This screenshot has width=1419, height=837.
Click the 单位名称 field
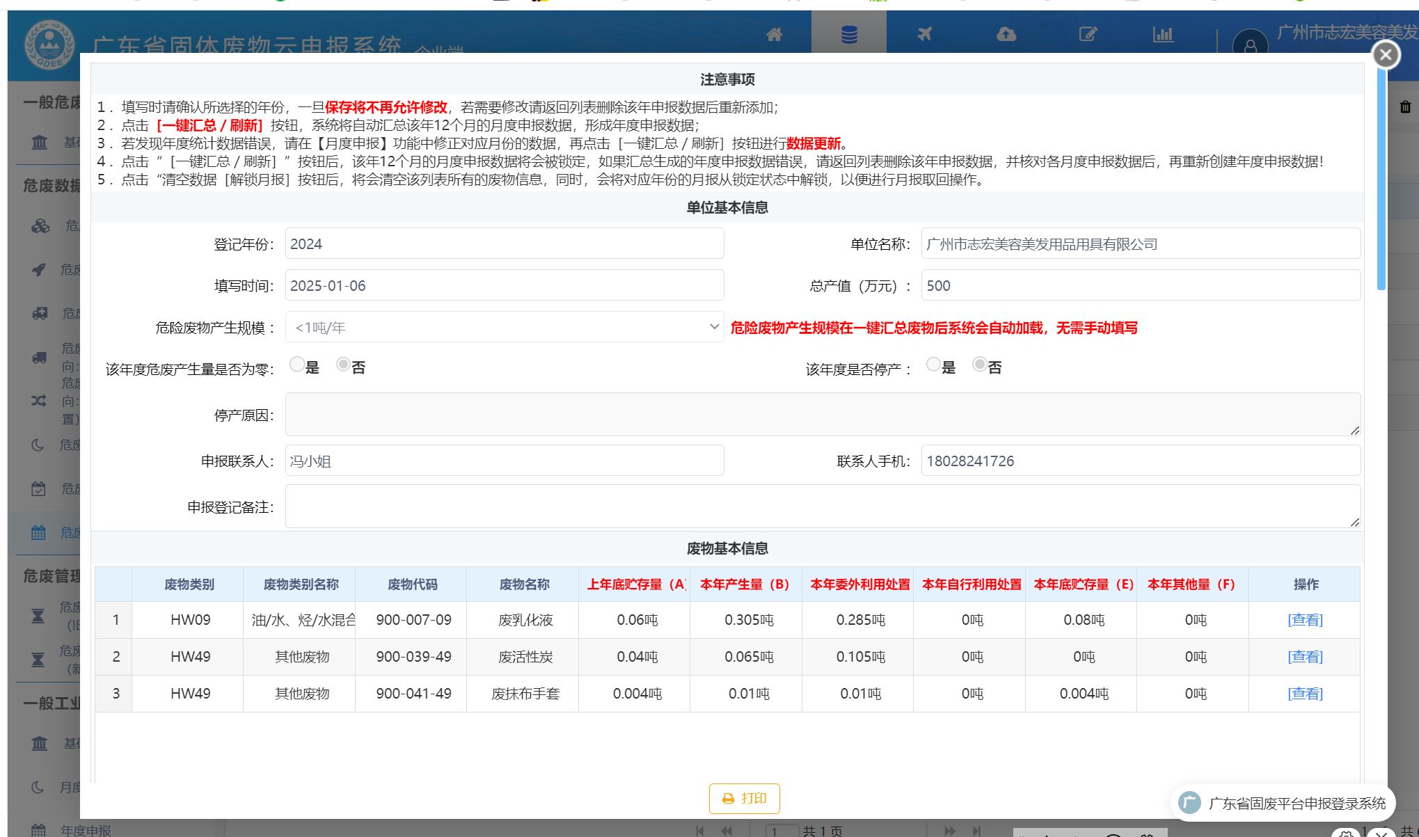1141,244
